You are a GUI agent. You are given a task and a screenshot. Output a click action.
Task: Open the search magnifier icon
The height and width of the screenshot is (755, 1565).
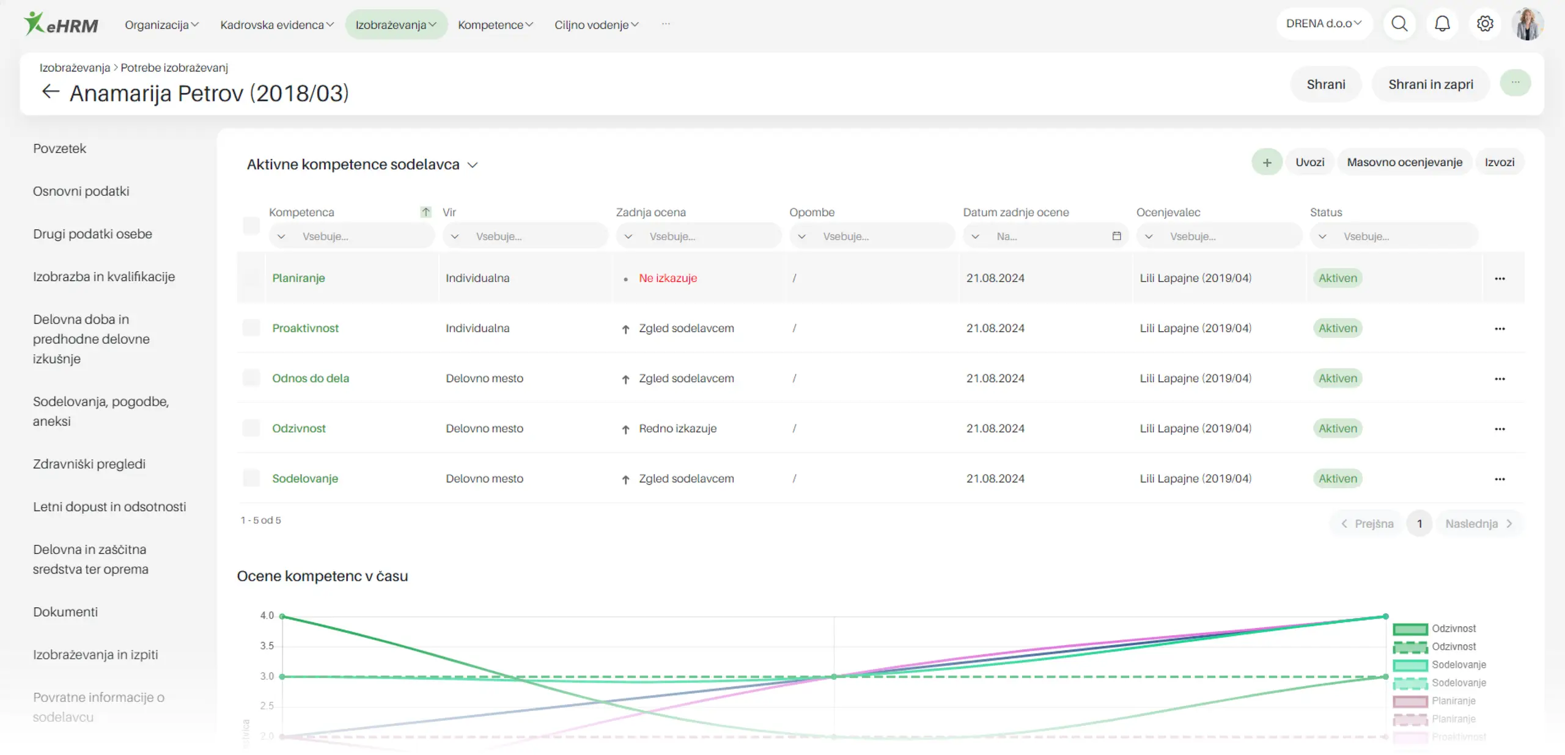[1399, 24]
